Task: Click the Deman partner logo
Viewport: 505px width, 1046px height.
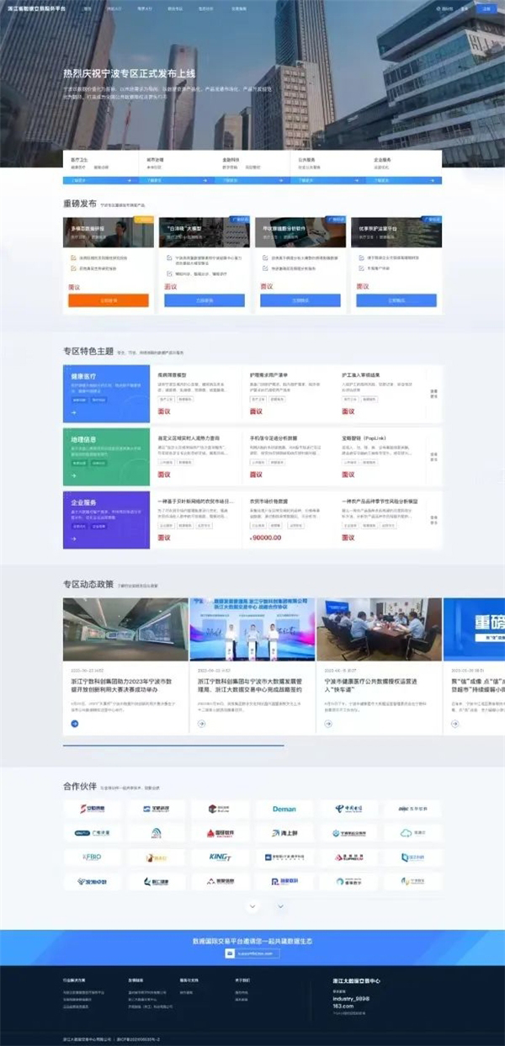Action: tap(284, 810)
